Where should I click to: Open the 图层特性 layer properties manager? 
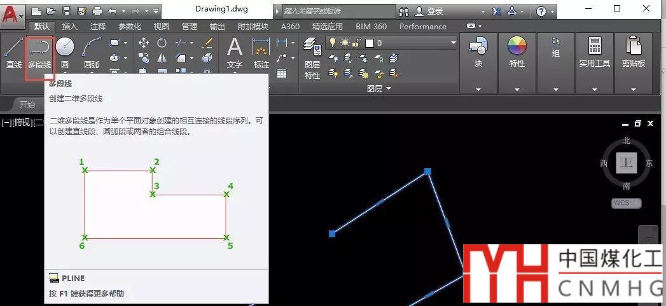coord(312,59)
